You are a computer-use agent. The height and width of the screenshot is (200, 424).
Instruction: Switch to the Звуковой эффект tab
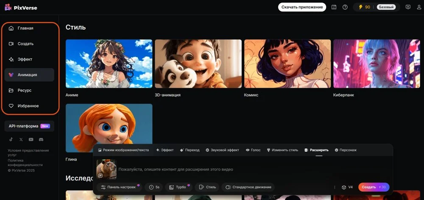pyautogui.click(x=222, y=150)
